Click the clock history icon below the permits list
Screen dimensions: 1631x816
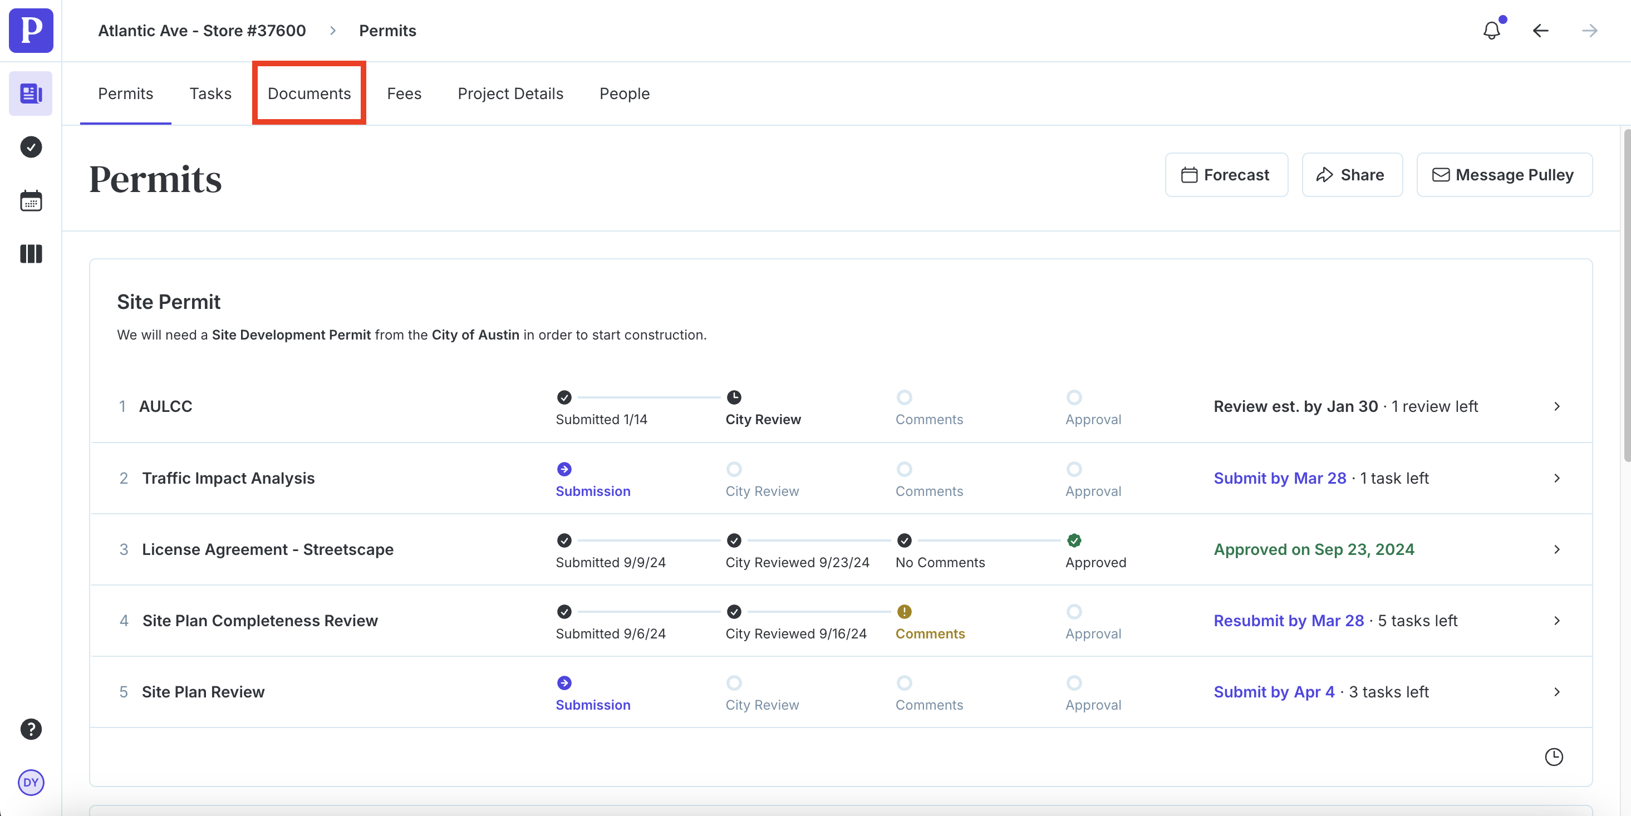1554,756
